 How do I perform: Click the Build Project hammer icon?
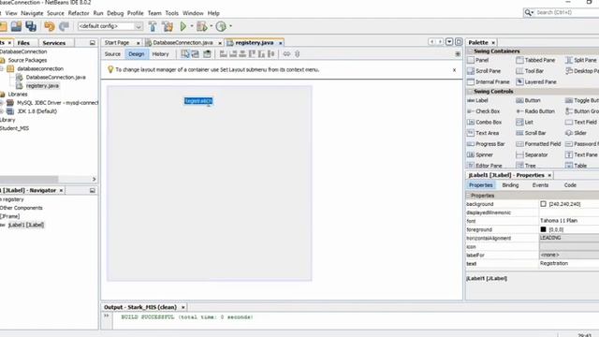point(153,26)
